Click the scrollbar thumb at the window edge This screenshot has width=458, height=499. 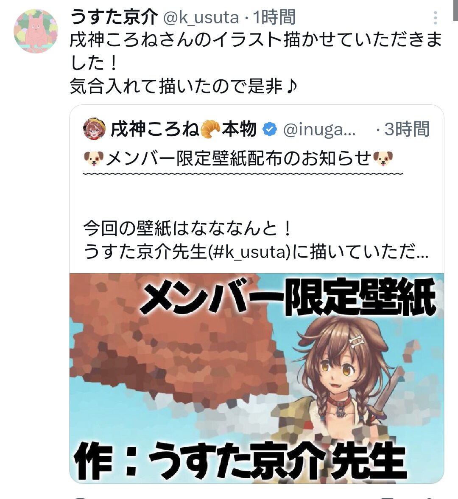pyautogui.click(x=456, y=10)
